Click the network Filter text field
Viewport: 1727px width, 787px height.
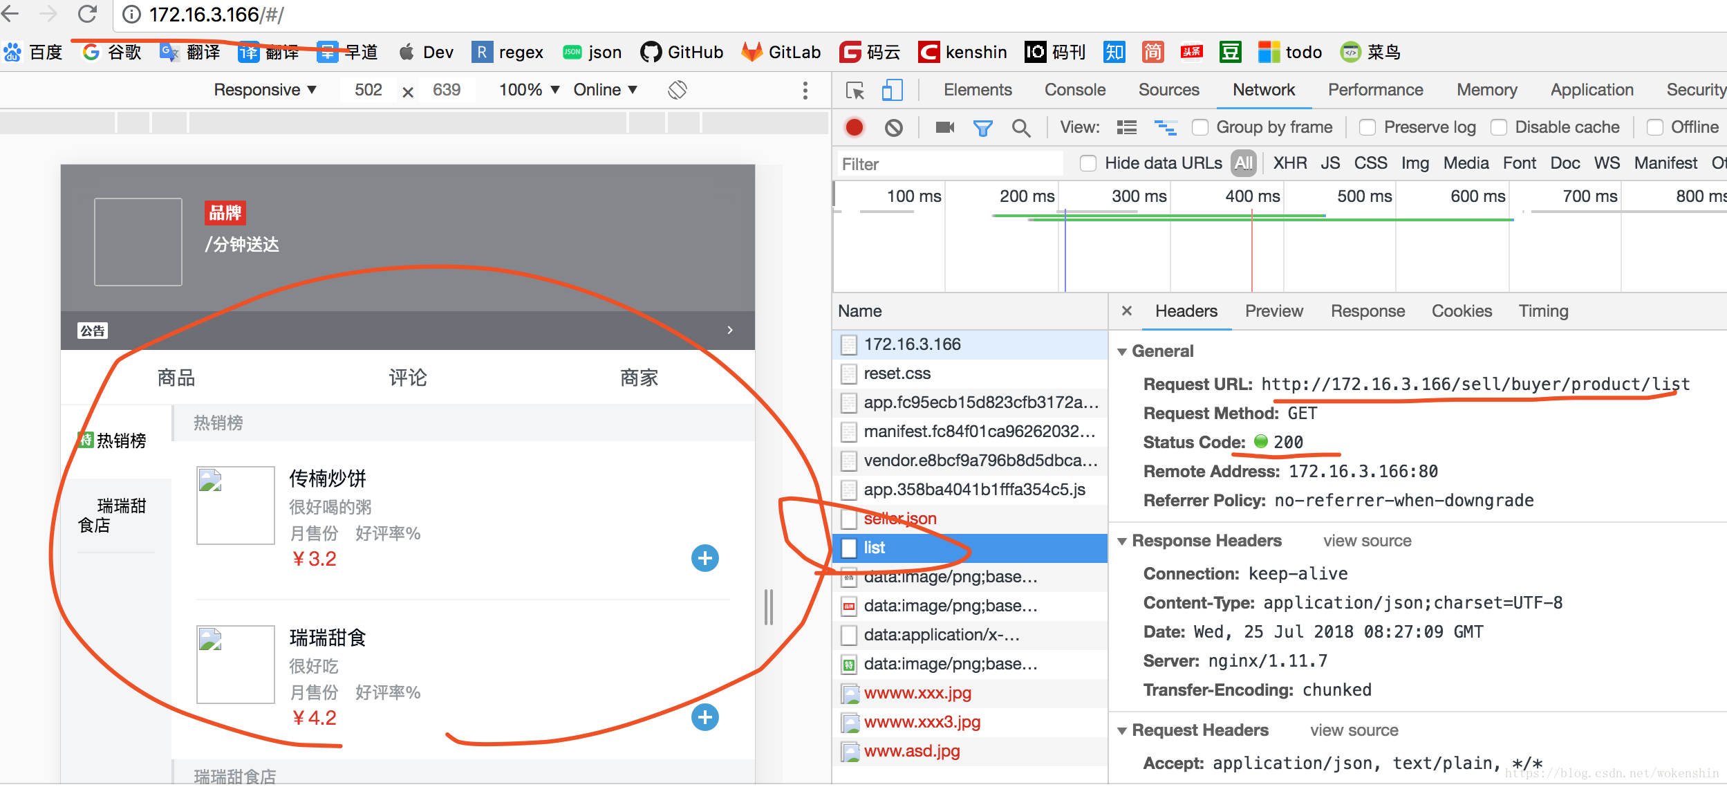coord(950,164)
